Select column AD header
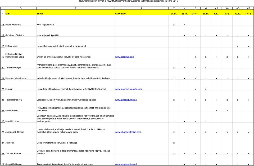This screenshot has width=254, height=166. click(238, 8)
